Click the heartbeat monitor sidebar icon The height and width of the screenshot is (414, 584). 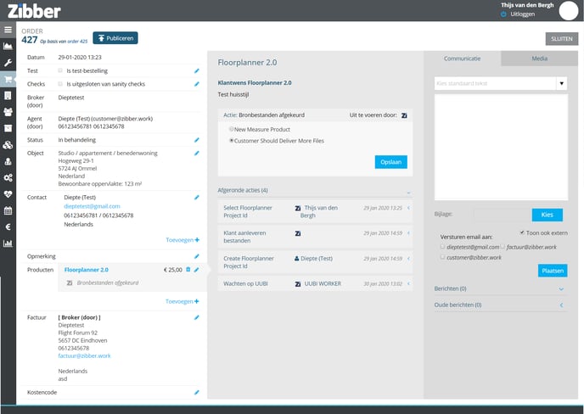(8, 193)
